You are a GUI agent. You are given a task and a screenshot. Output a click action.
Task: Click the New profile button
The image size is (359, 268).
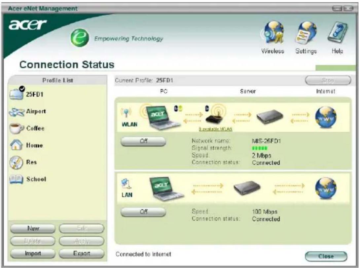[33, 228]
